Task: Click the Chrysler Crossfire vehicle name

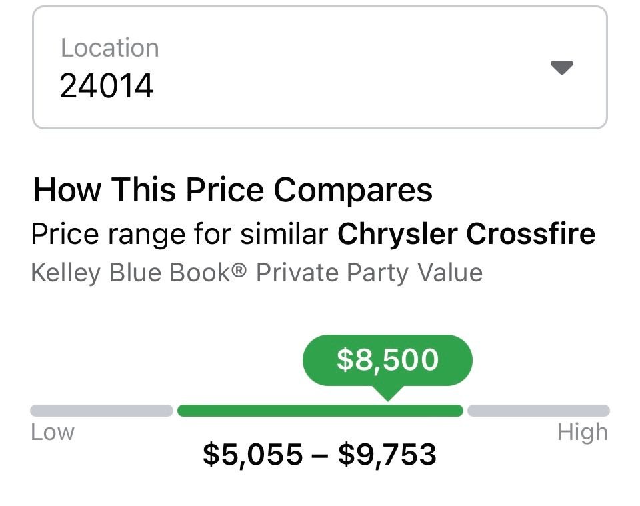Action: pos(467,233)
